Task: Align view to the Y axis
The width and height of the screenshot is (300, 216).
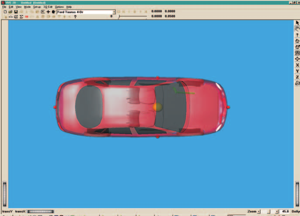Action: coord(297,71)
